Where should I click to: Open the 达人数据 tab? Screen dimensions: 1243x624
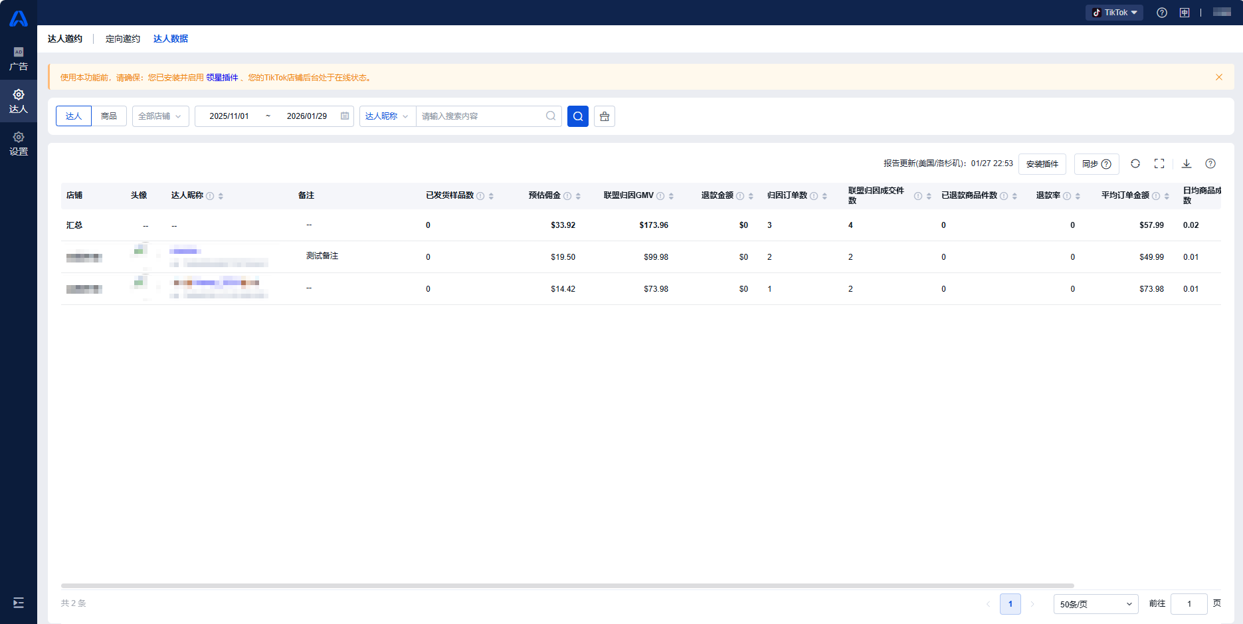click(171, 39)
